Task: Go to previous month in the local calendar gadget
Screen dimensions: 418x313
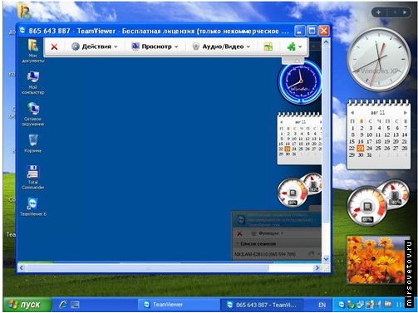Action: click(352, 113)
